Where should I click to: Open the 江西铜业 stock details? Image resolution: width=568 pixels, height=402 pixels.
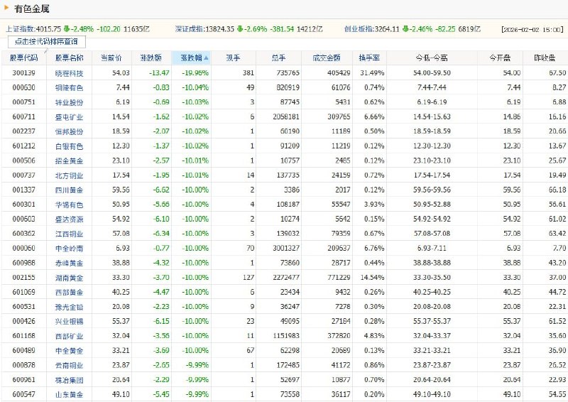(x=69, y=234)
